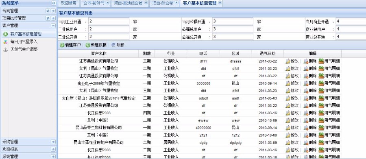Close the 客户基本信息管理 tab
366x159 pixels.
point(220,2)
